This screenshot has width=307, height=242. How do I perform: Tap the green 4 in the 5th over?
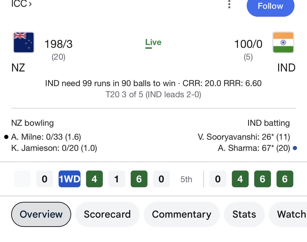(240, 179)
